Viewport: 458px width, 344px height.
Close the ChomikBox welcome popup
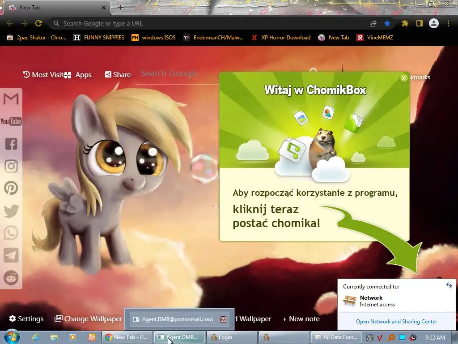403,78
